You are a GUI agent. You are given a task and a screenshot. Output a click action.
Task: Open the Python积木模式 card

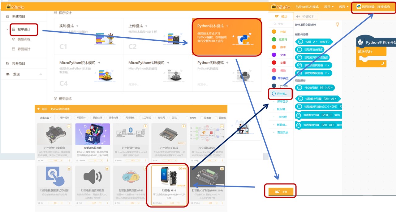click(x=226, y=37)
